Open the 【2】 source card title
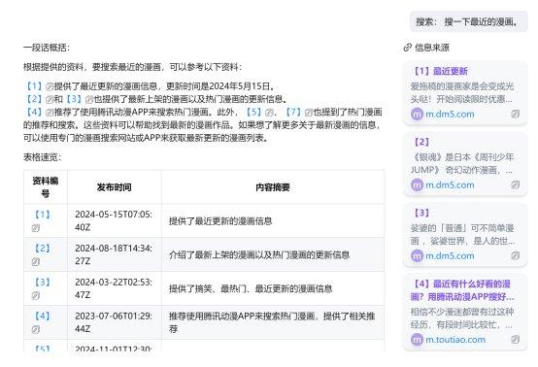The height and width of the screenshot is (367, 538). (x=421, y=142)
